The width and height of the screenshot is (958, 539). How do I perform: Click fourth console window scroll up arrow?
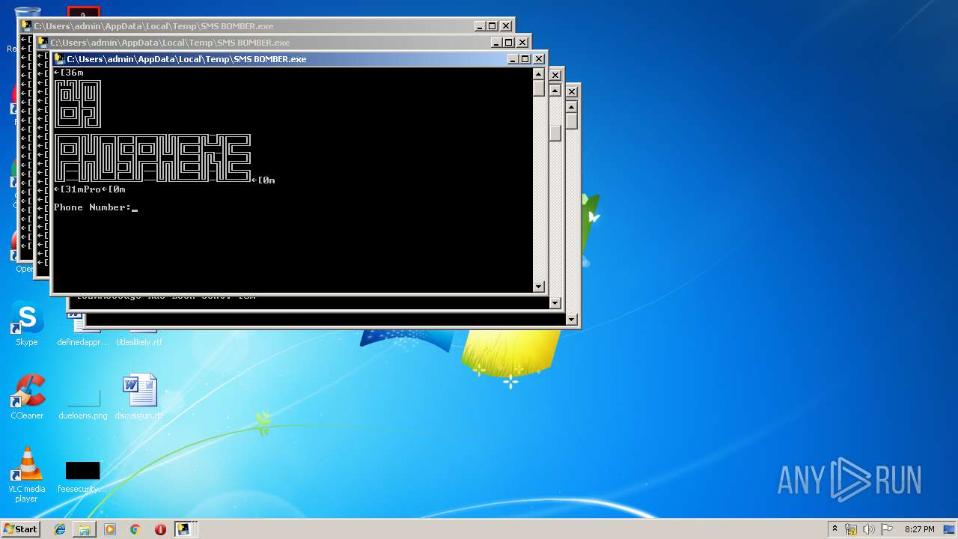[555, 90]
